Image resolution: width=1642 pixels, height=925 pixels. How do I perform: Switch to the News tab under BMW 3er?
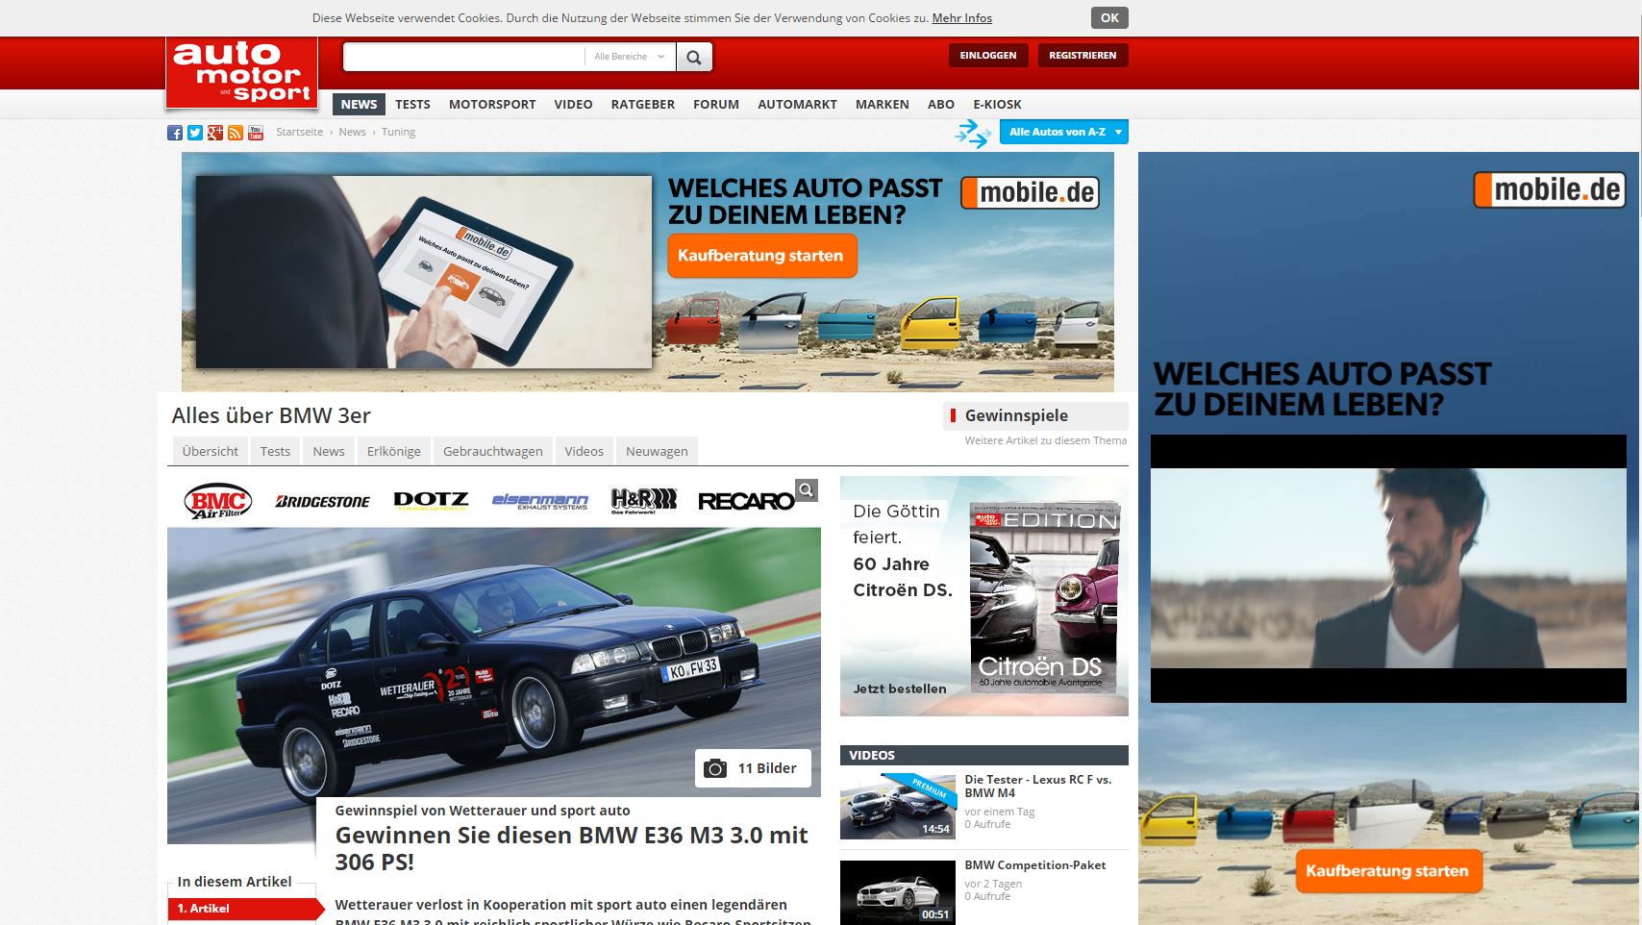(x=329, y=451)
